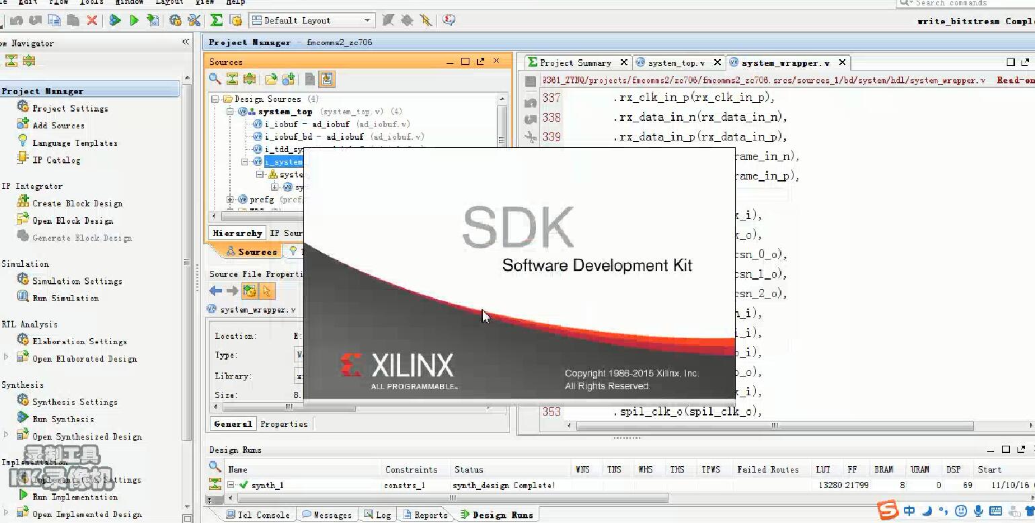The width and height of the screenshot is (1035, 523).
Task: Click the editor horizontal scrollbar
Action: [x=774, y=426]
